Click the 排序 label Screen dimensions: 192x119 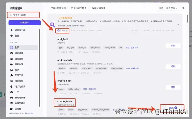161,8
